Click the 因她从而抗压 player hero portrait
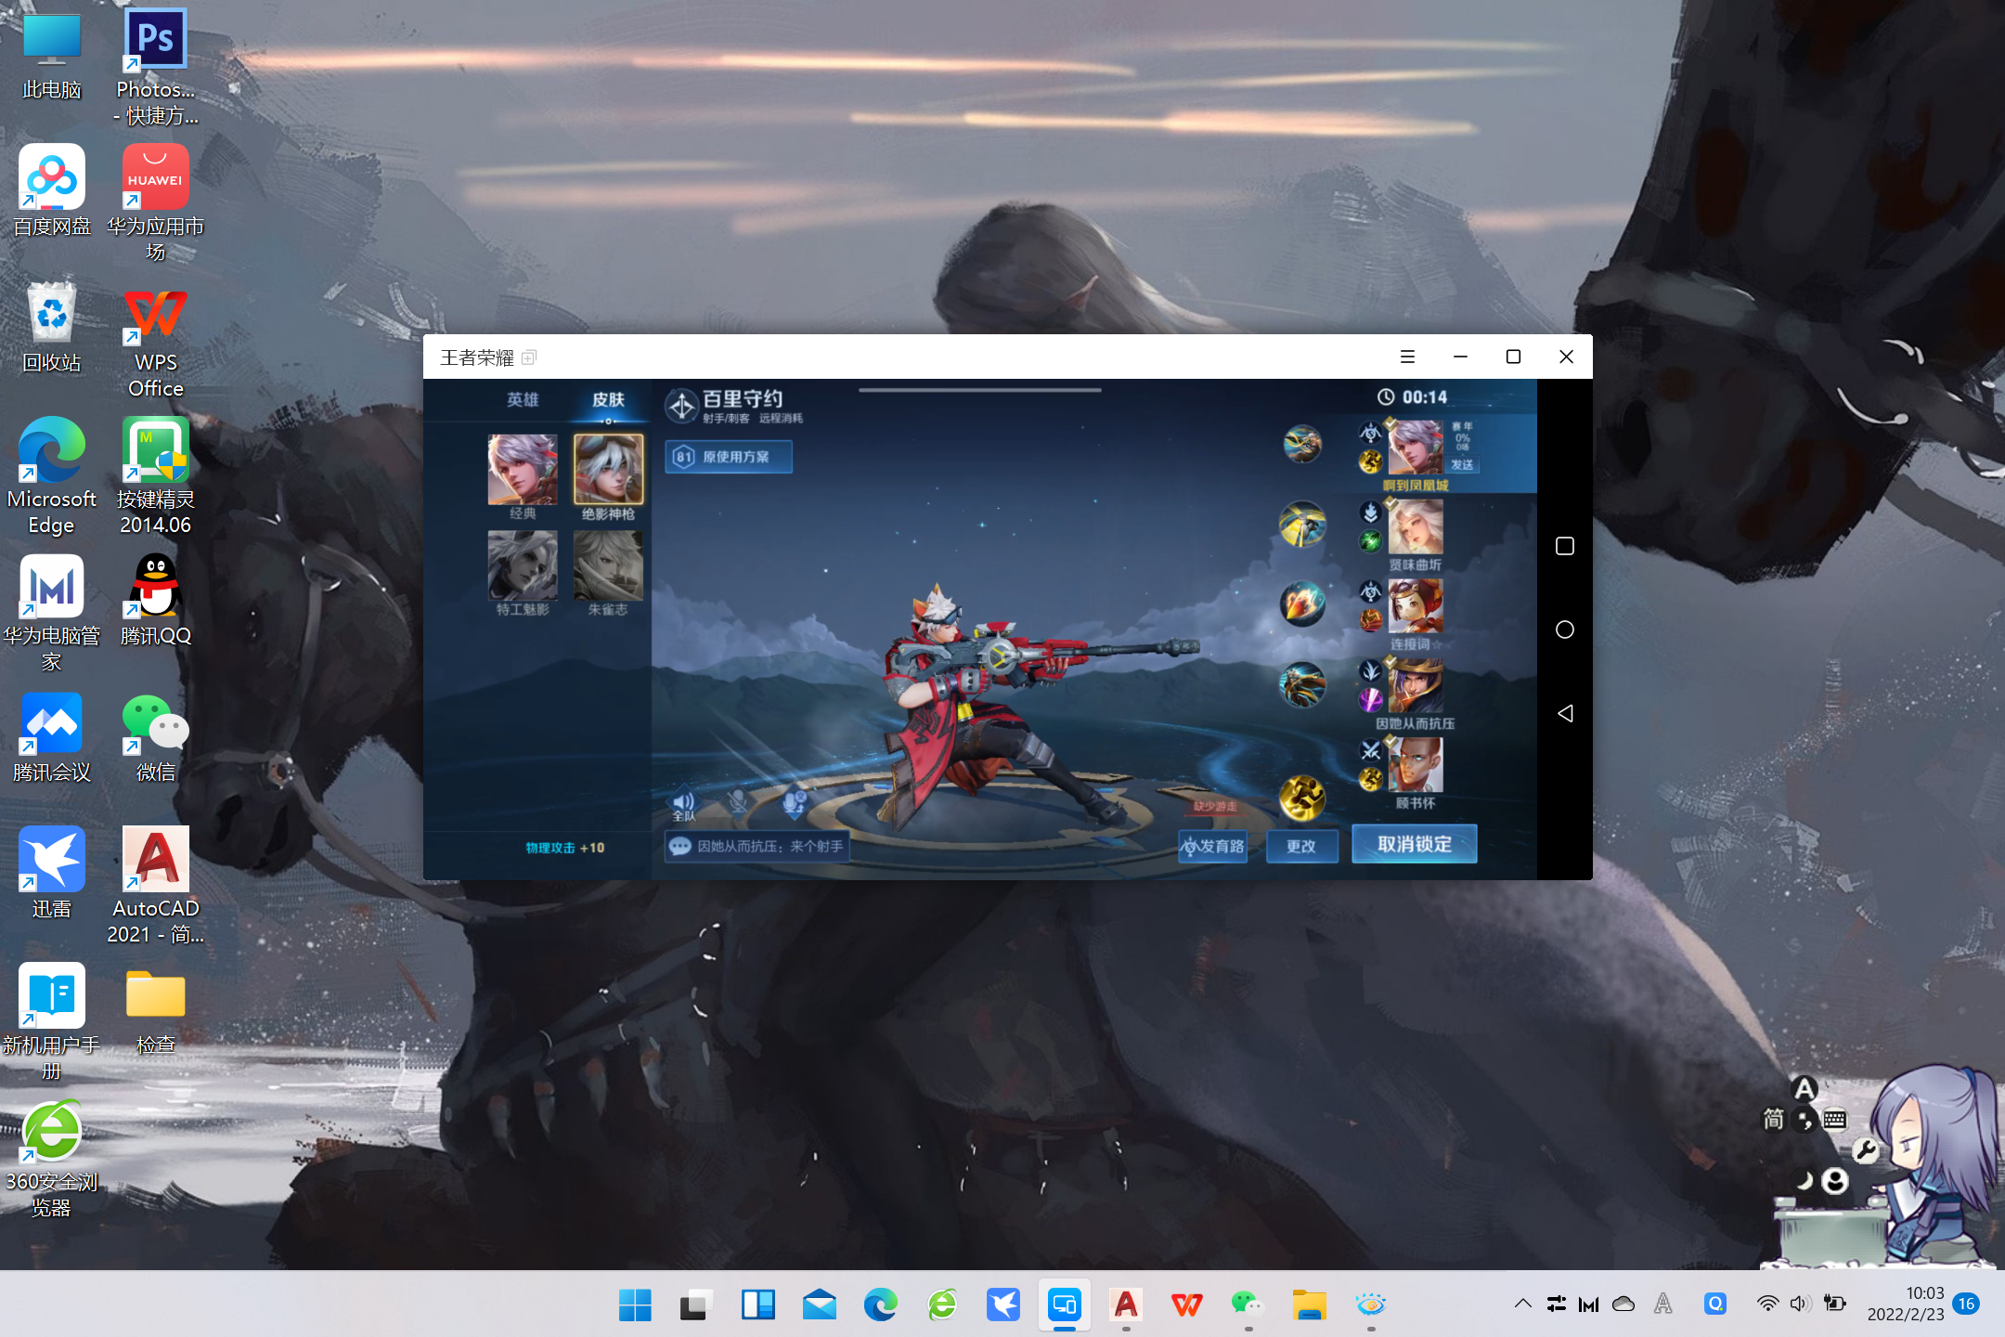This screenshot has width=2005, height=1337. tap(1415, 686)
